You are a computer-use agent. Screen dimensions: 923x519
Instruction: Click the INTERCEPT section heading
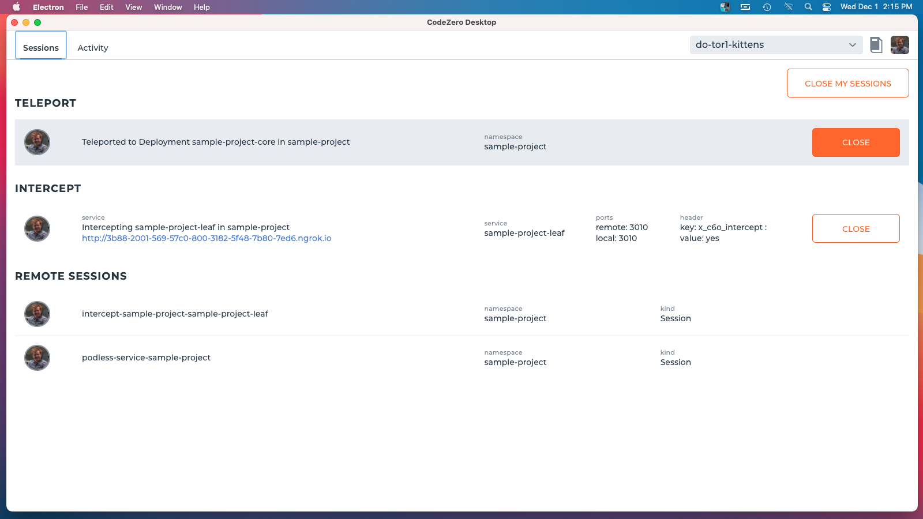pyautogui.click(x=48, y=189)
